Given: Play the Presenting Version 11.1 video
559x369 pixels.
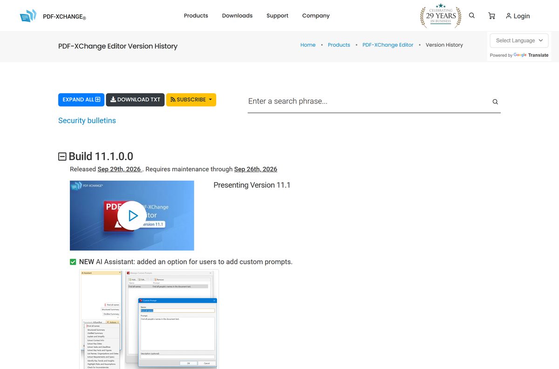Looking at the screenshot, I should [x=132, y=215].
